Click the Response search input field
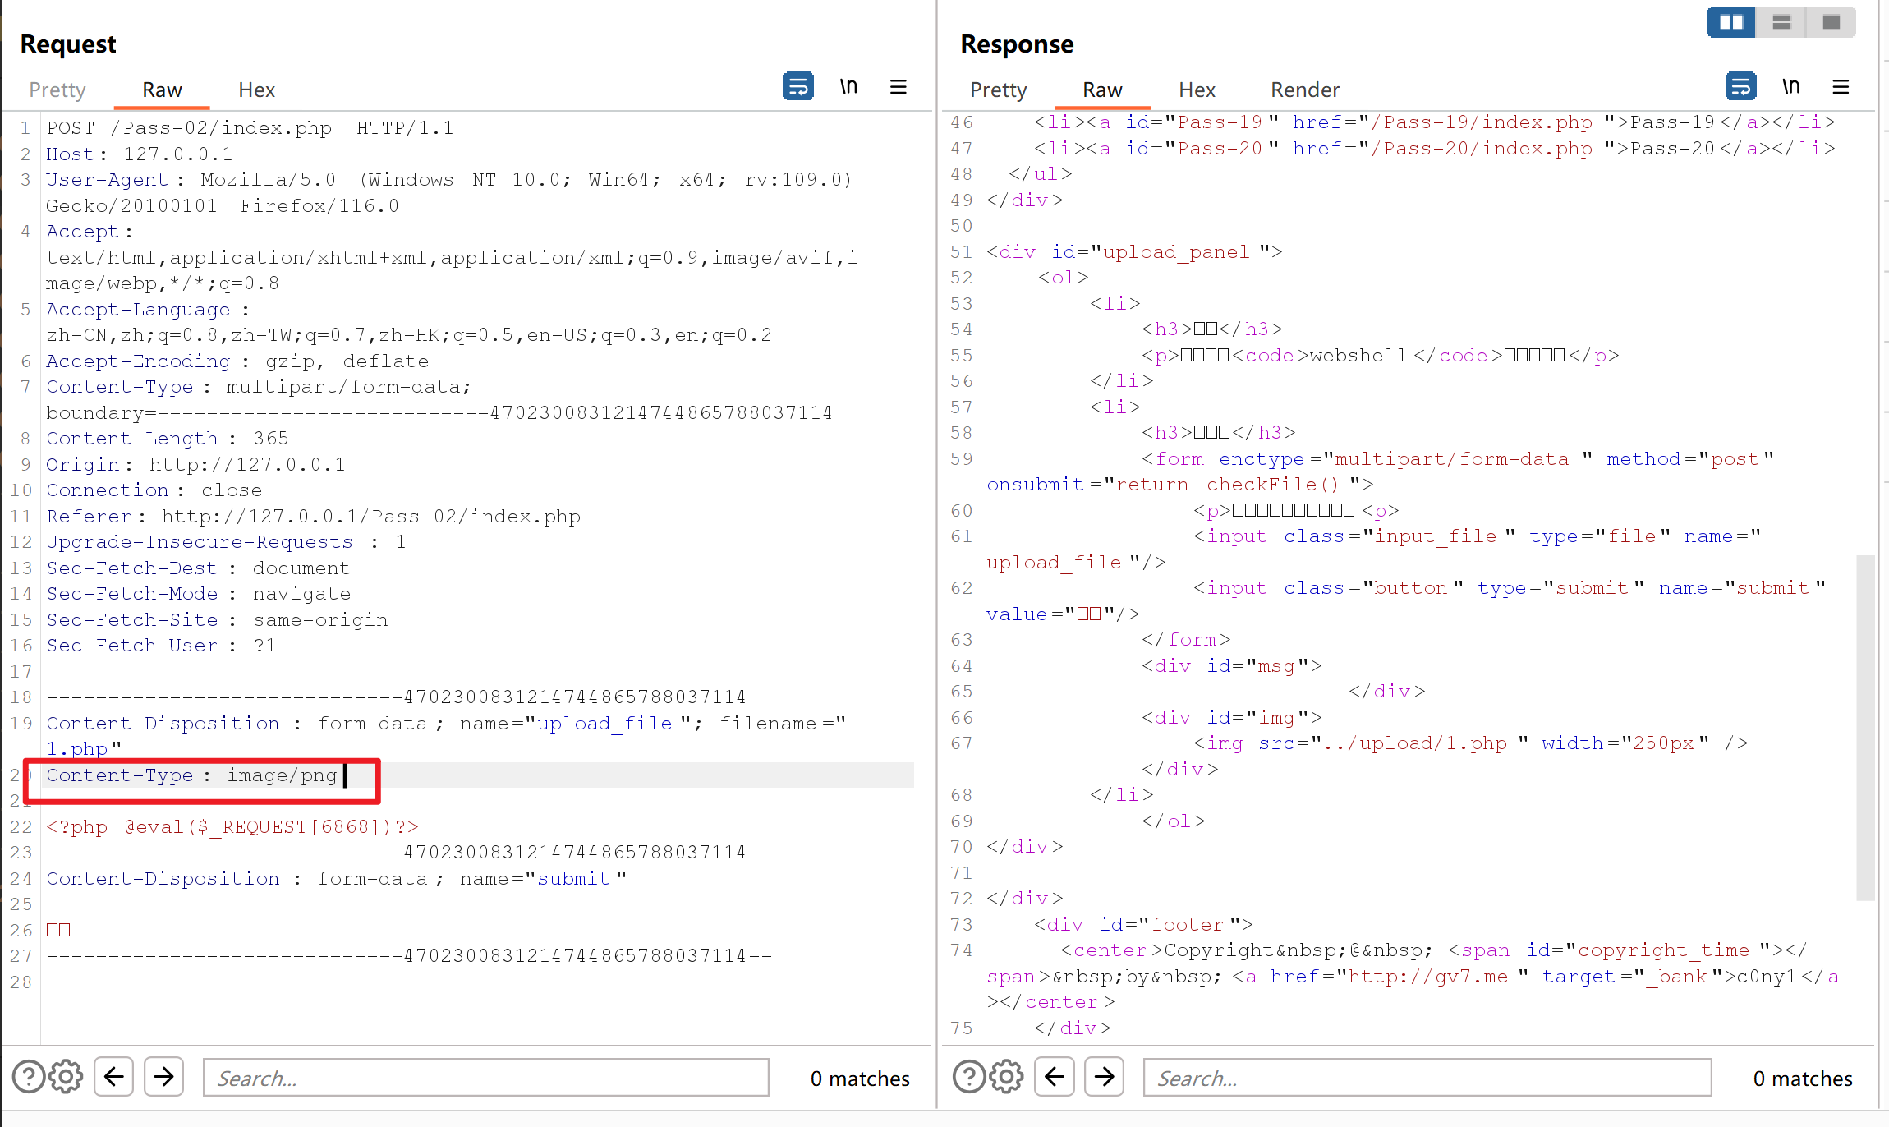The width and height of the screenshot is (1889, 1127). pos(1427,1077)
